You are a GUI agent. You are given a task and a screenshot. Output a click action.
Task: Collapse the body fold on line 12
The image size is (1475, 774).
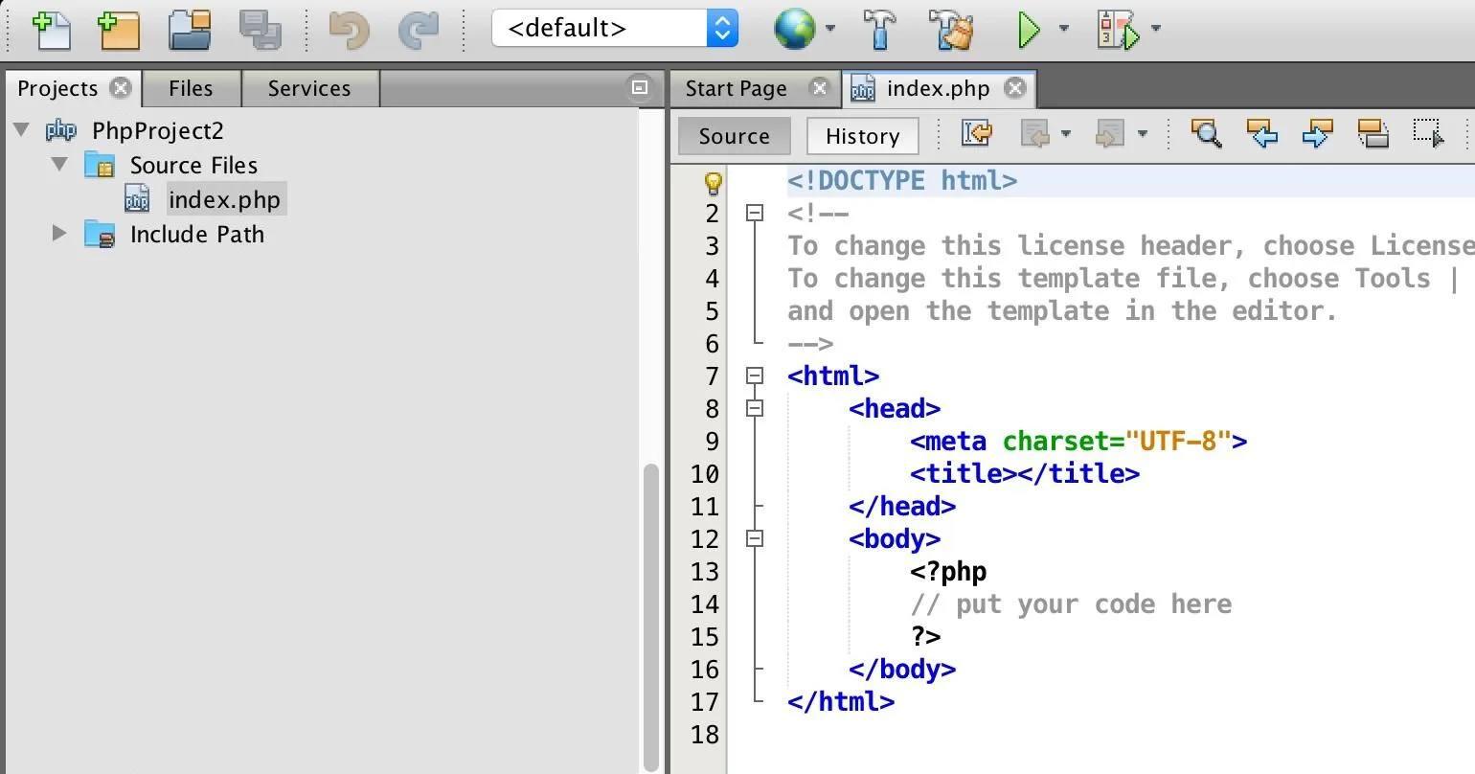(755, 538)
